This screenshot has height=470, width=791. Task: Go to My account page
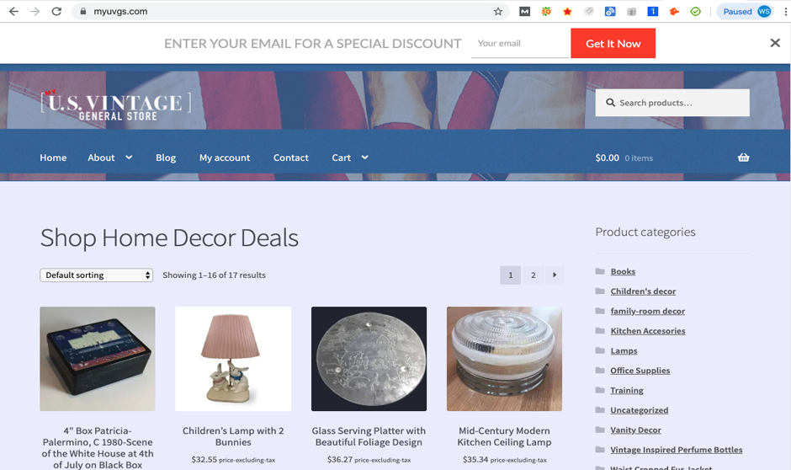[225, 158]
